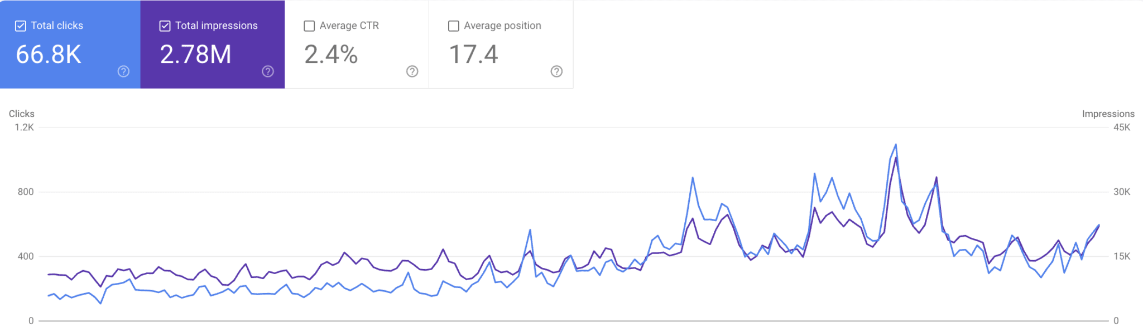
Task: Click the highest peak on the chart
Action: [x=896, y=145]
